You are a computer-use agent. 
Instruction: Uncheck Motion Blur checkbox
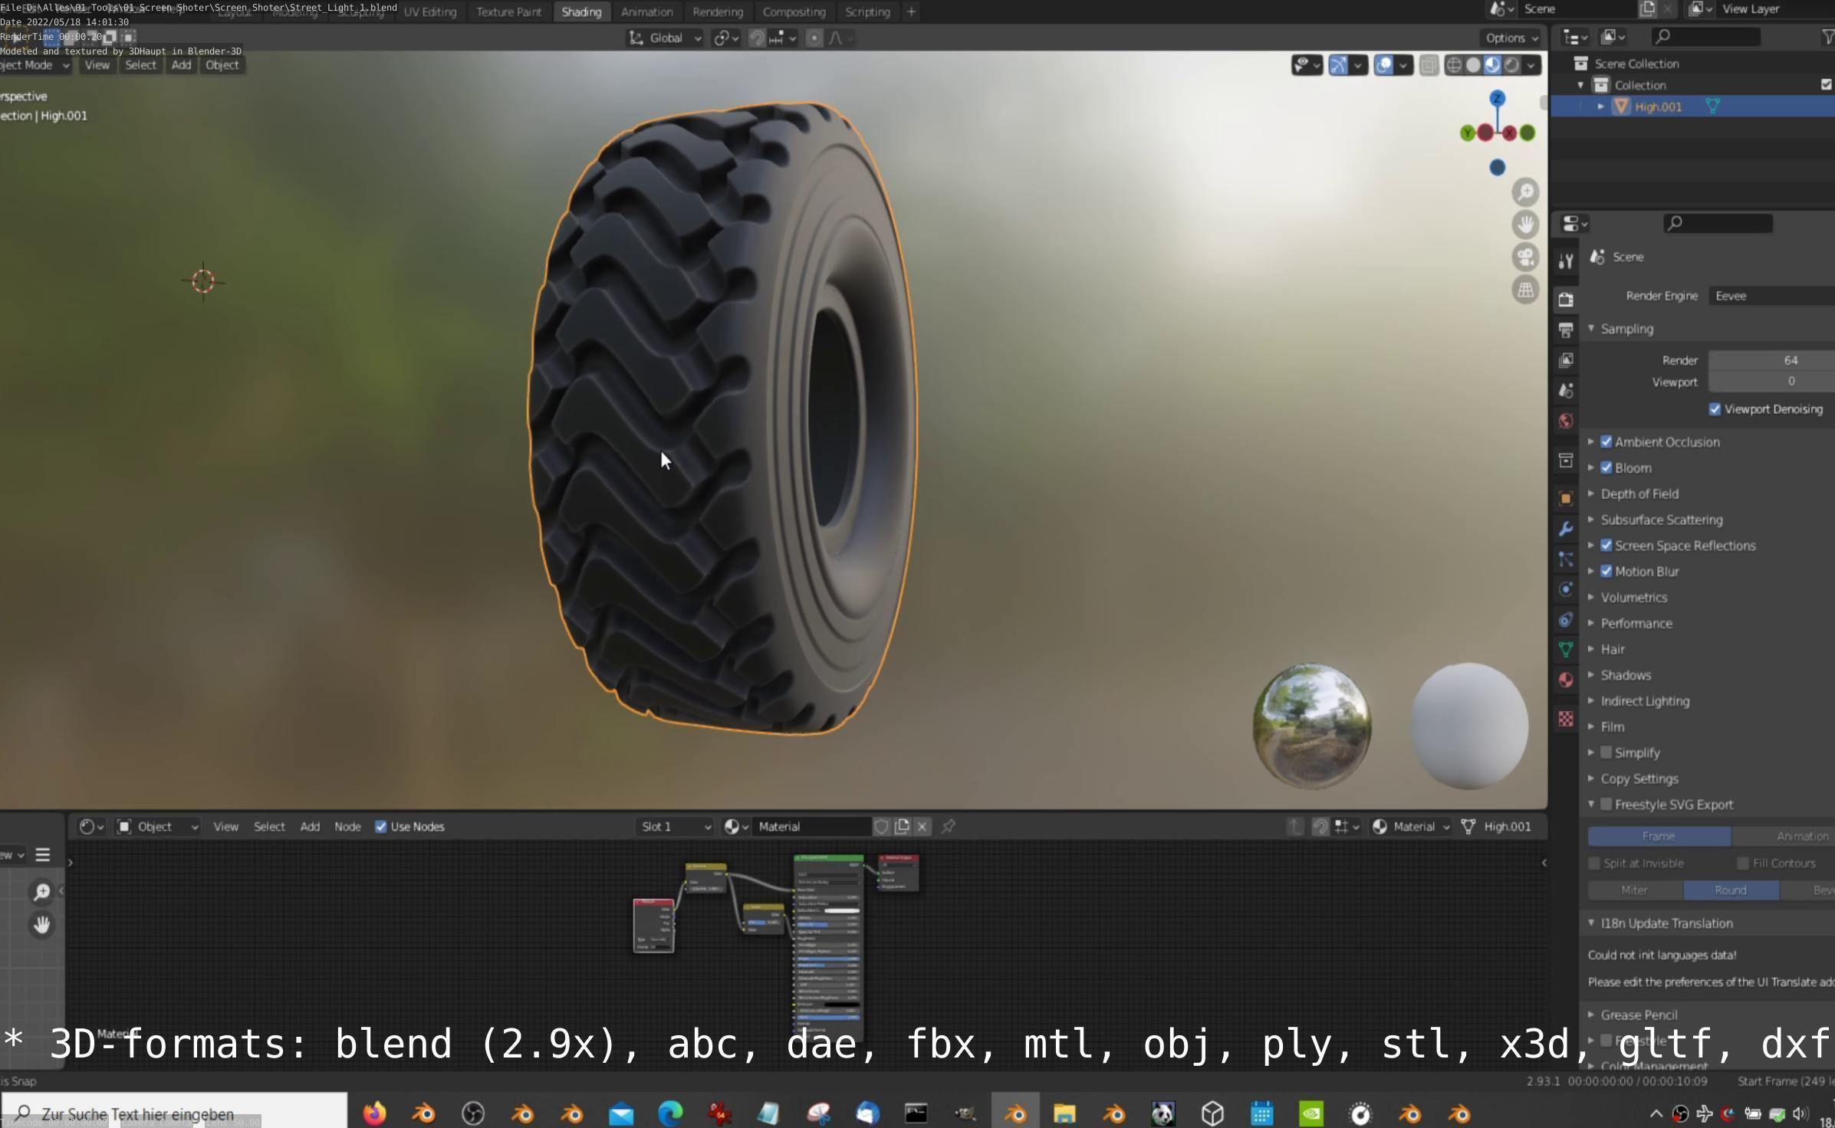coord(1606,571)
